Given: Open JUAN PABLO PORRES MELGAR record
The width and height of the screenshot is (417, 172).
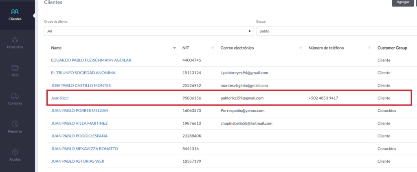Looking at the screenshot, I should 79,111.
